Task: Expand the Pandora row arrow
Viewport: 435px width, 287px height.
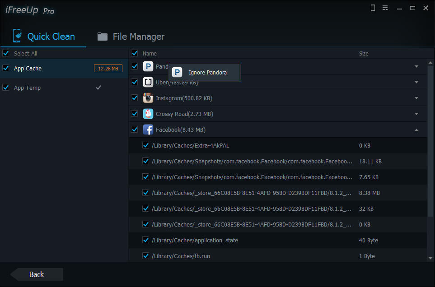Action: 416,66
